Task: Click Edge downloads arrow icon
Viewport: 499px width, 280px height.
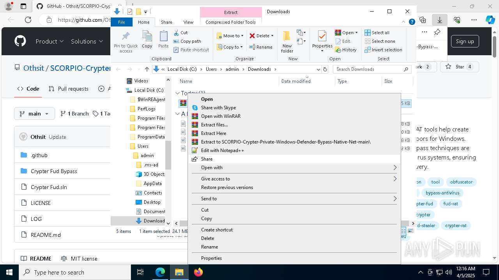Action: 439,20
